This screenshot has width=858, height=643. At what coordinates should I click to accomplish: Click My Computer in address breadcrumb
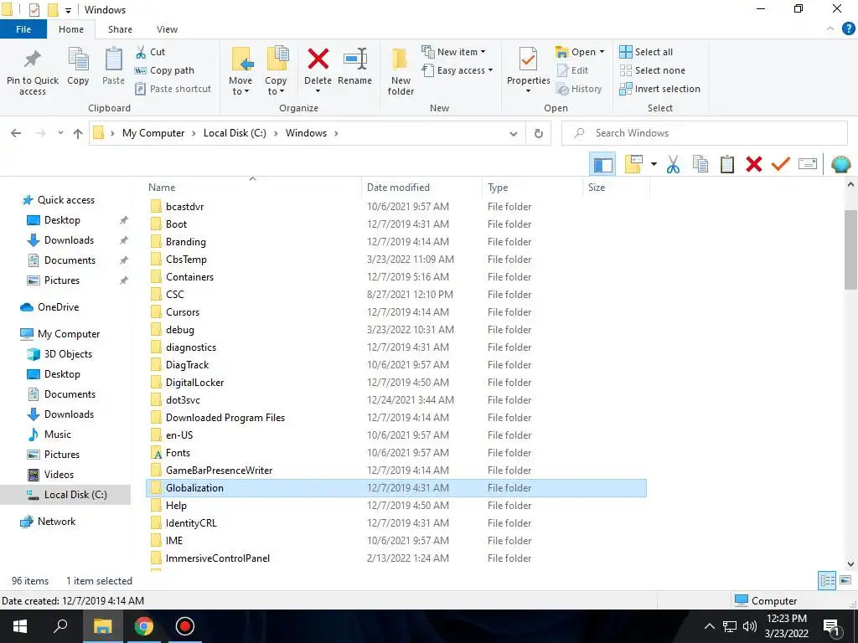153,133
